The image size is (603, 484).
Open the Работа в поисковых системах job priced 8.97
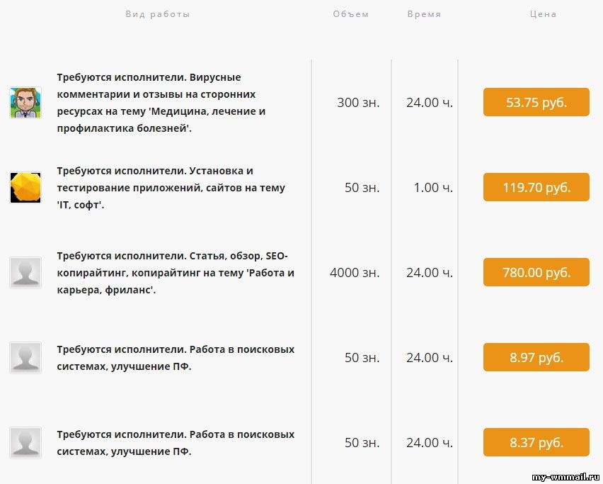click(x=176, y=358)
